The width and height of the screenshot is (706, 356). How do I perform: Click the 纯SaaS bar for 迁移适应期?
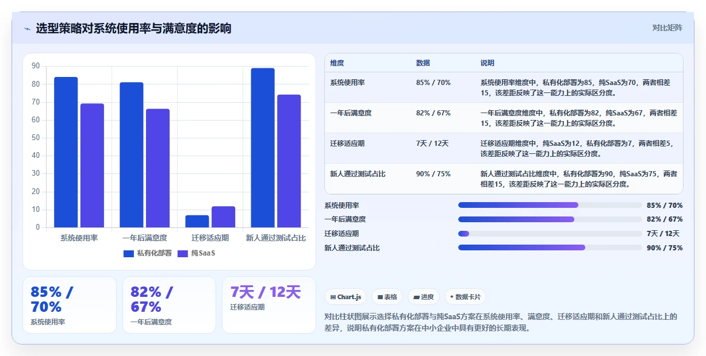click(223, 217)
